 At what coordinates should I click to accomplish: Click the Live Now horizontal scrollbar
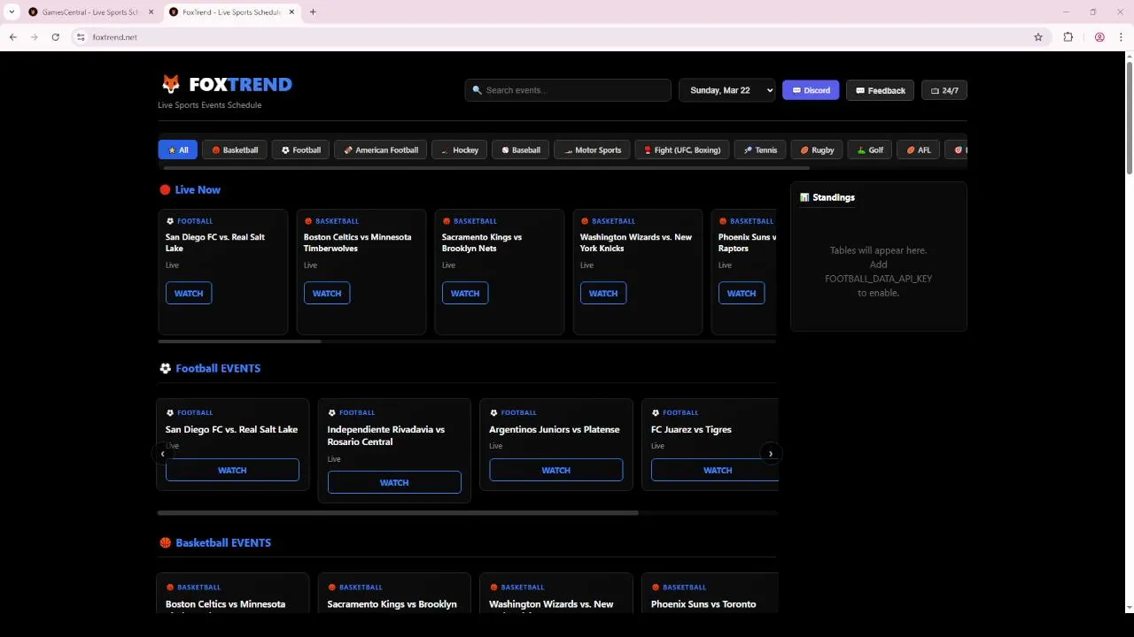tap(239, 342)
